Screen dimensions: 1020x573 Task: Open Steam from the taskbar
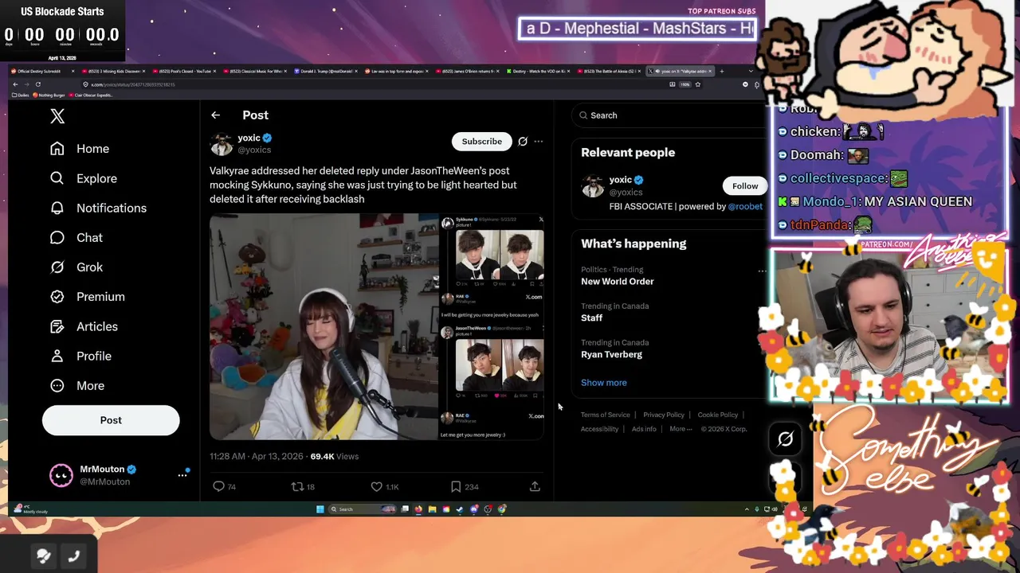[x=460, y=509]
